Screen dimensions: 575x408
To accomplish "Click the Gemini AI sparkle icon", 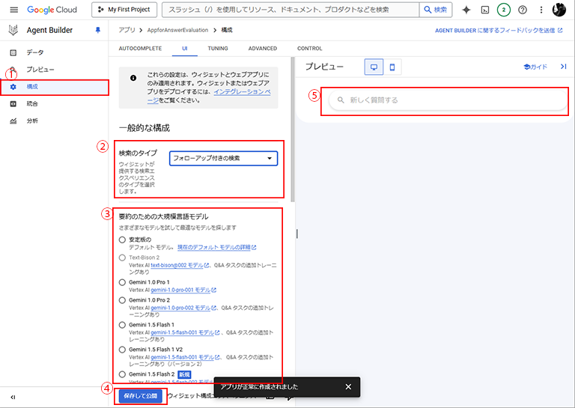I will point(466,10).
